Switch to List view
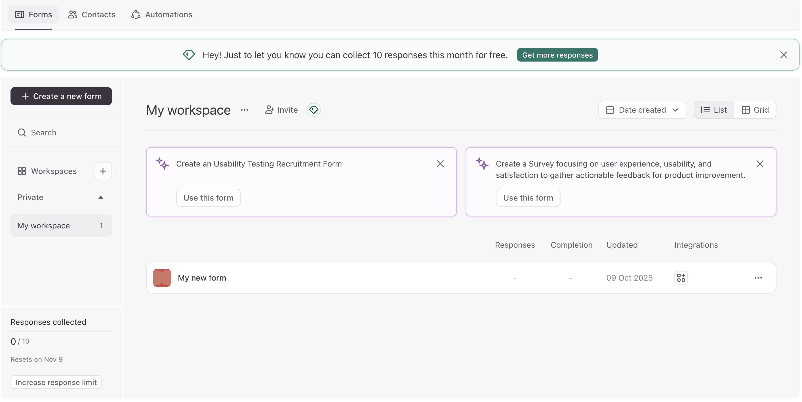This screenshot has width=802, height=402. [x=713, y=110]
